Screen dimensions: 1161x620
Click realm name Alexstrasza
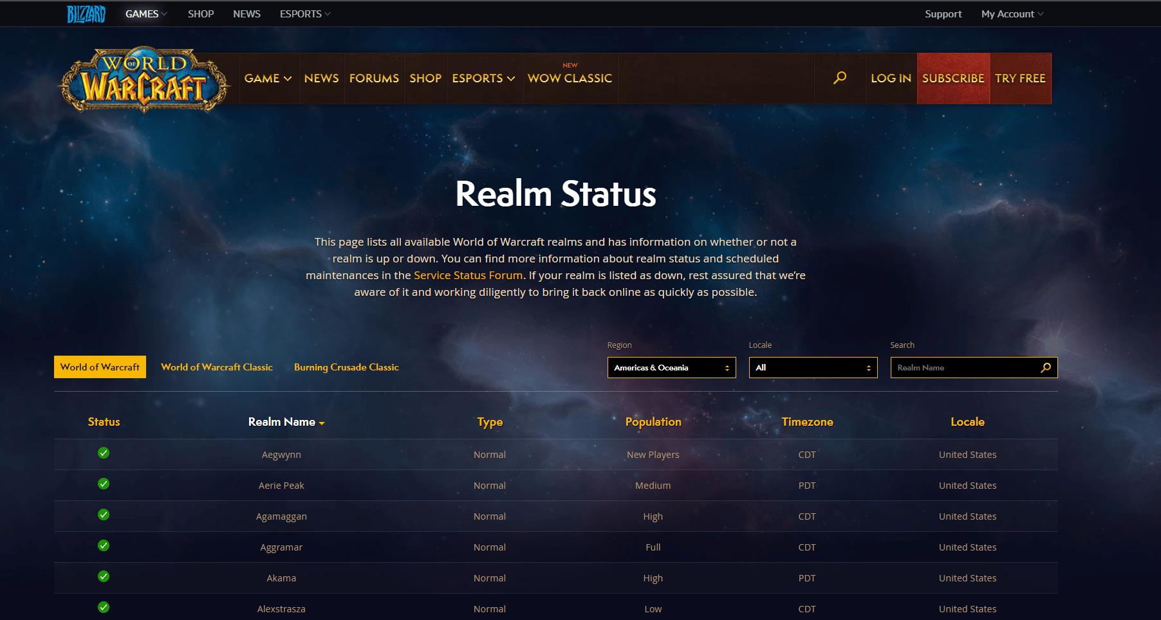[281, 609]
